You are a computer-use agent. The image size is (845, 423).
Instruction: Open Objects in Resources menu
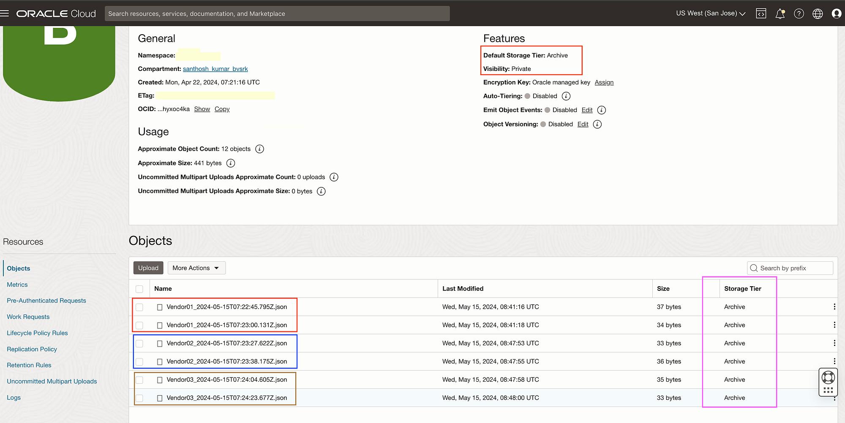[x=19, y=268]
